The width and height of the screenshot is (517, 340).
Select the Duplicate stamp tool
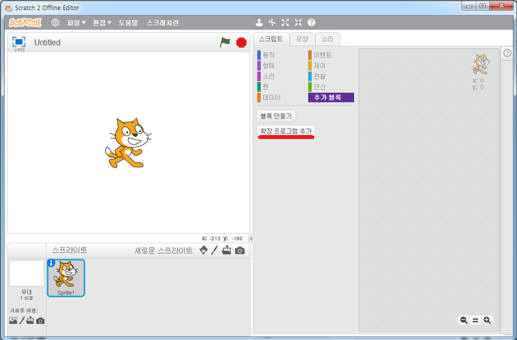[x=260, y=22]
